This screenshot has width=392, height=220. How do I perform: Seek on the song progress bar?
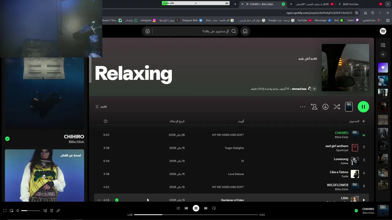[196, 215]
